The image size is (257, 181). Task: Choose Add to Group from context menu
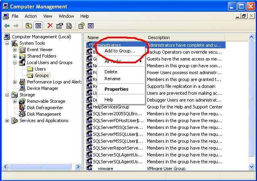coord(121,51)
